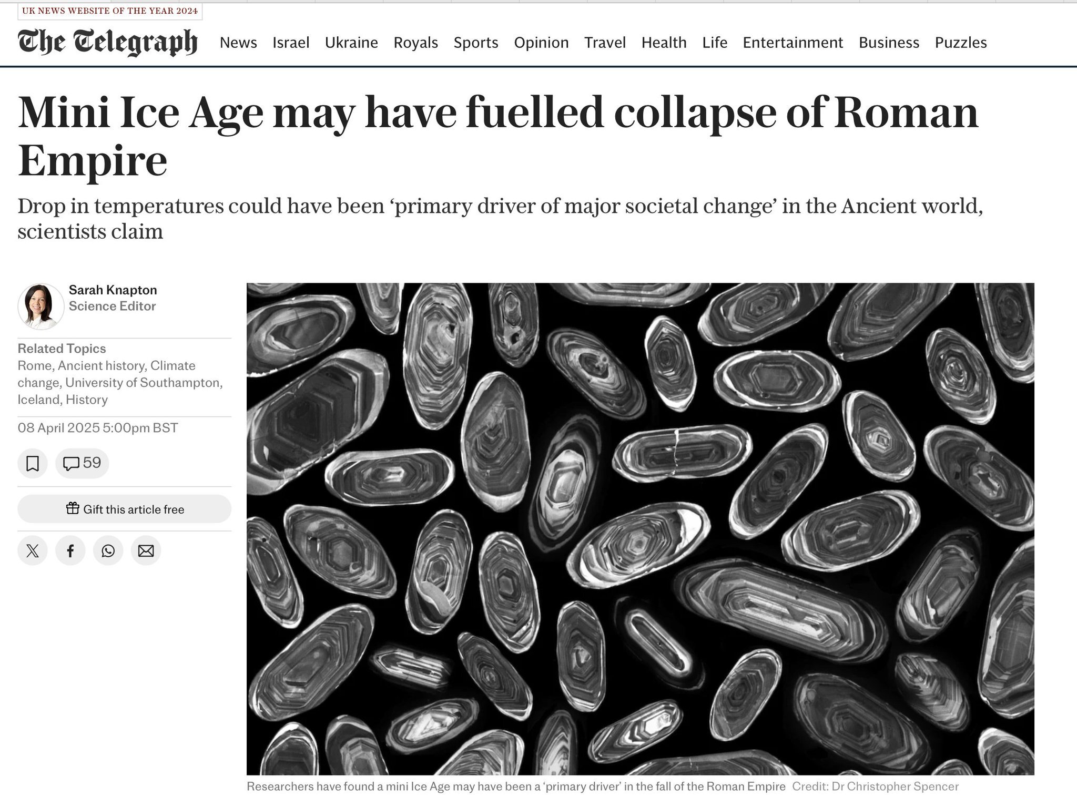Click the UK News Website of the Year banner
Viewport: 1077px width, 797px height.
tap(110, 11)
